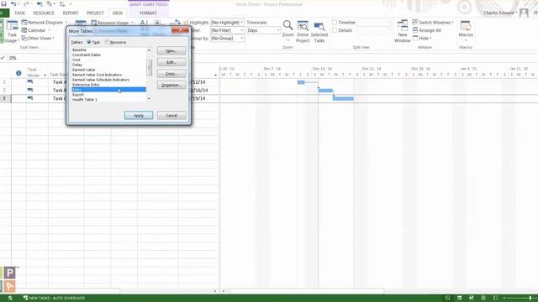Image resolution: width=538 pixels, height=302 pixels.
Task: Select the Task radio button
Action: click(x=89, y=42)
